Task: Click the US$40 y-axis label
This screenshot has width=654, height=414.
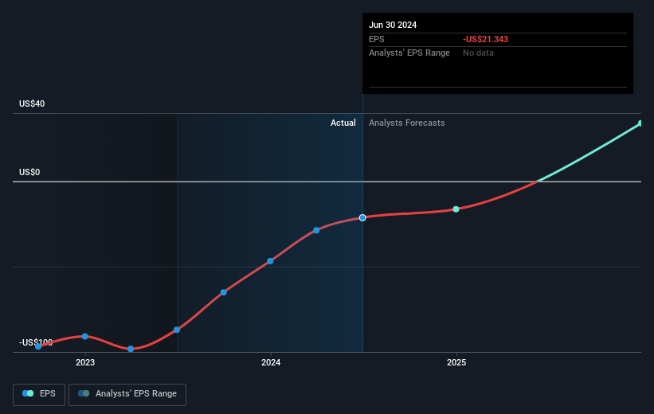Action: pyautogui.click(x=32, y=103)
